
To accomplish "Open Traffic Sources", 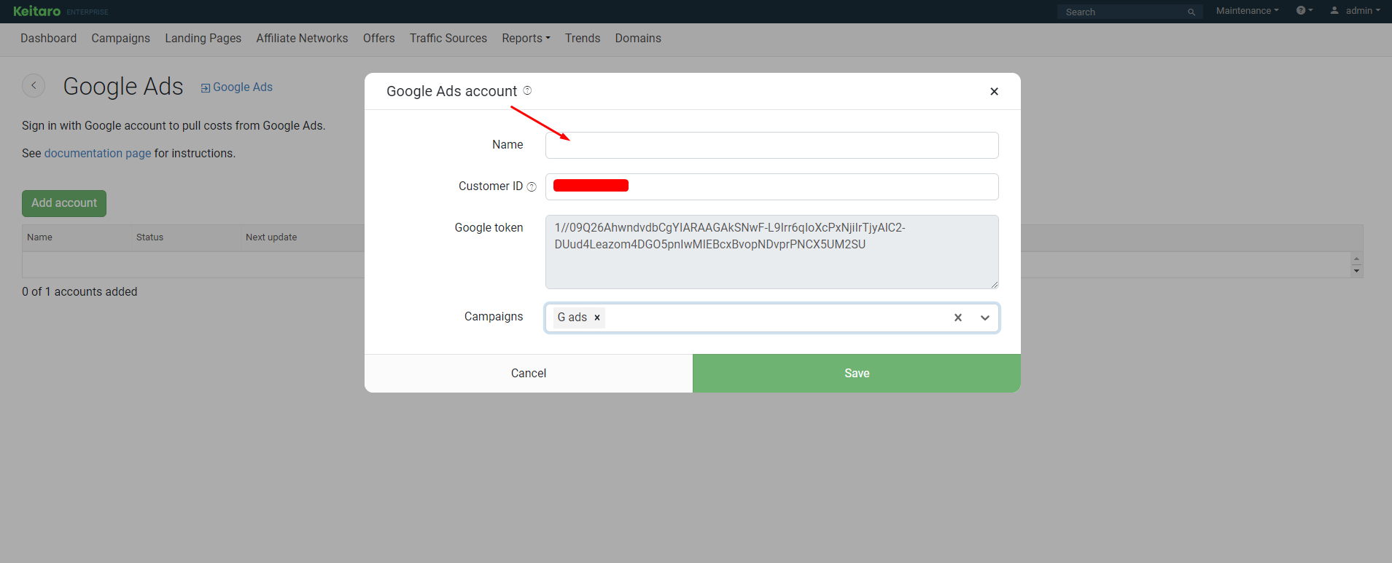I will pyautogui.click(x=448, y=38).
